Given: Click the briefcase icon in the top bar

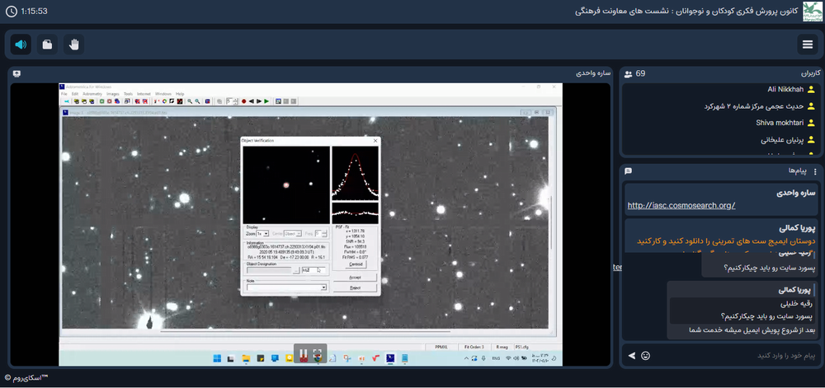Looking at the screenshot, I should [x=47, y=44].
